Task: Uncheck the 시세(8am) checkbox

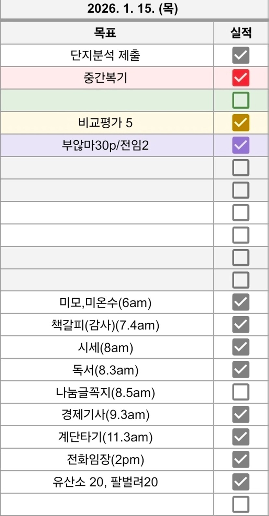Action: tap(241, 347)
